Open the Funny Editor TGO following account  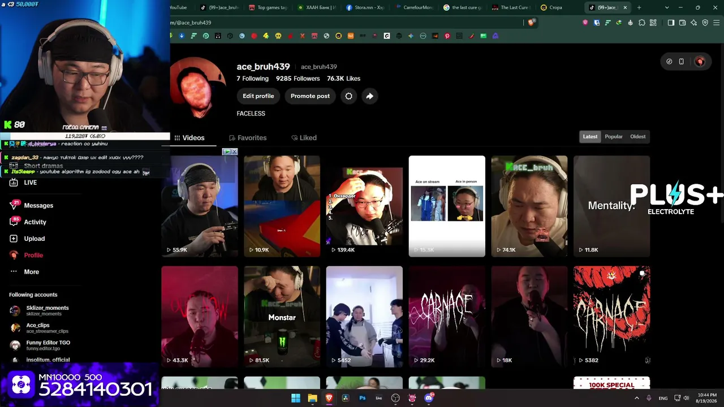(x=40, y=345)
